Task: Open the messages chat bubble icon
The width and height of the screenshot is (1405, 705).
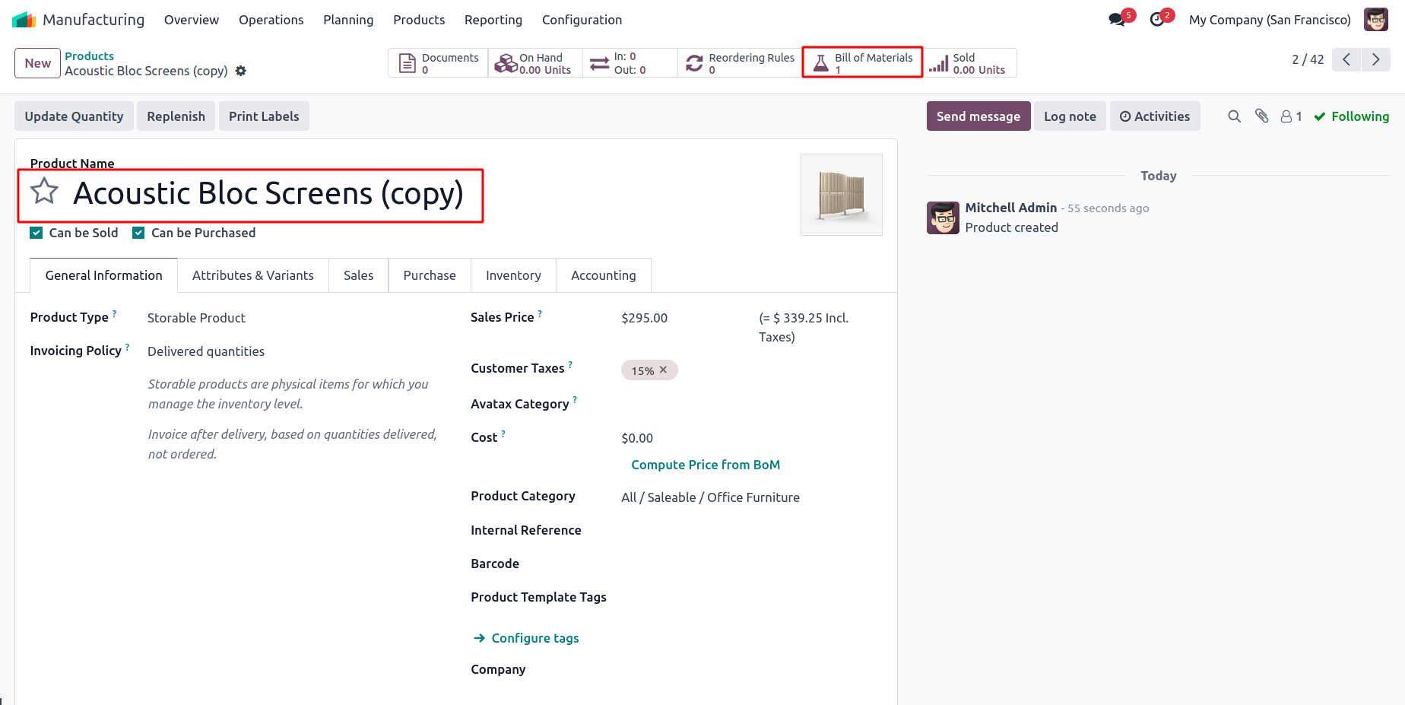Action: [x=1117, y=20]
